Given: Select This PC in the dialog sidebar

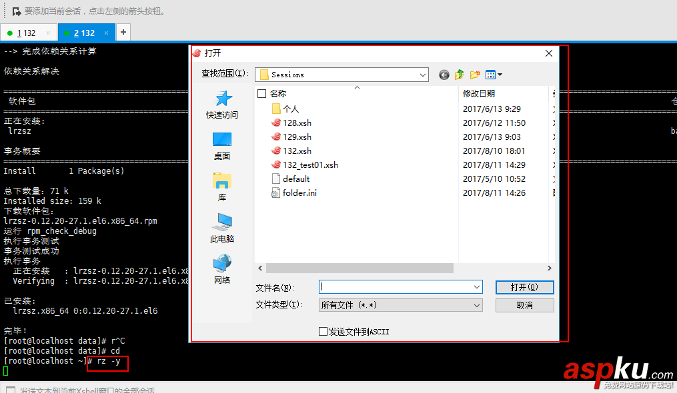Looking at the screenshot, I should (222, 228).
